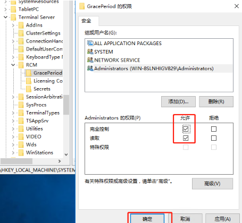Image resolution: width=242 pixels, height=223 pixels.
Task: Expand the WinStations tree node
Action: pyautogui.click(x=13, y=152)
